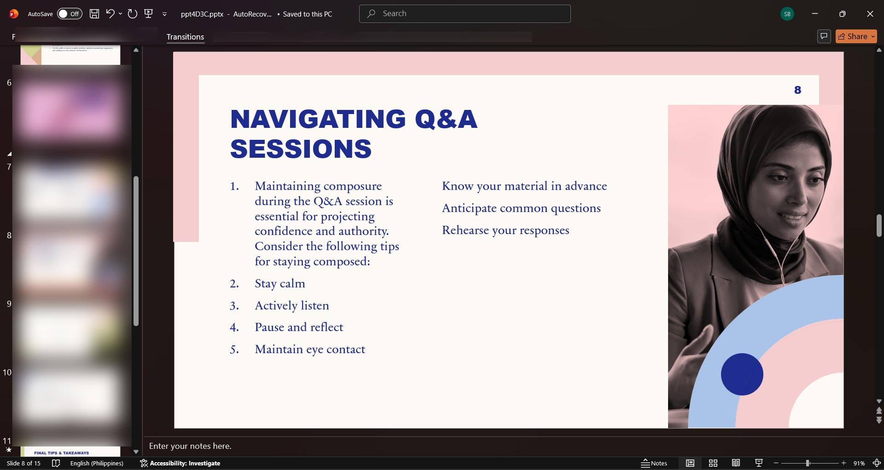Image resolution: width=884 pixels, height=470 pixels.
Task: Click the 'Stay calm' list item
Action: pyautogui.click(x=280, y=283)
